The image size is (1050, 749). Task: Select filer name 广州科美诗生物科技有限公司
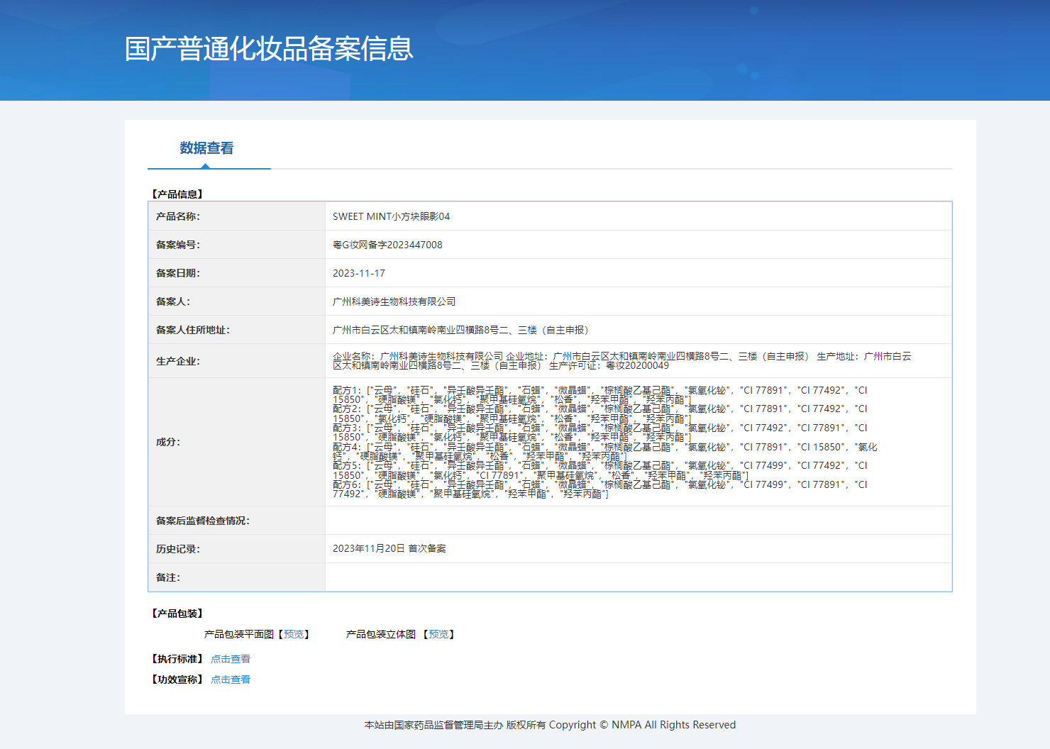[394, 301]
